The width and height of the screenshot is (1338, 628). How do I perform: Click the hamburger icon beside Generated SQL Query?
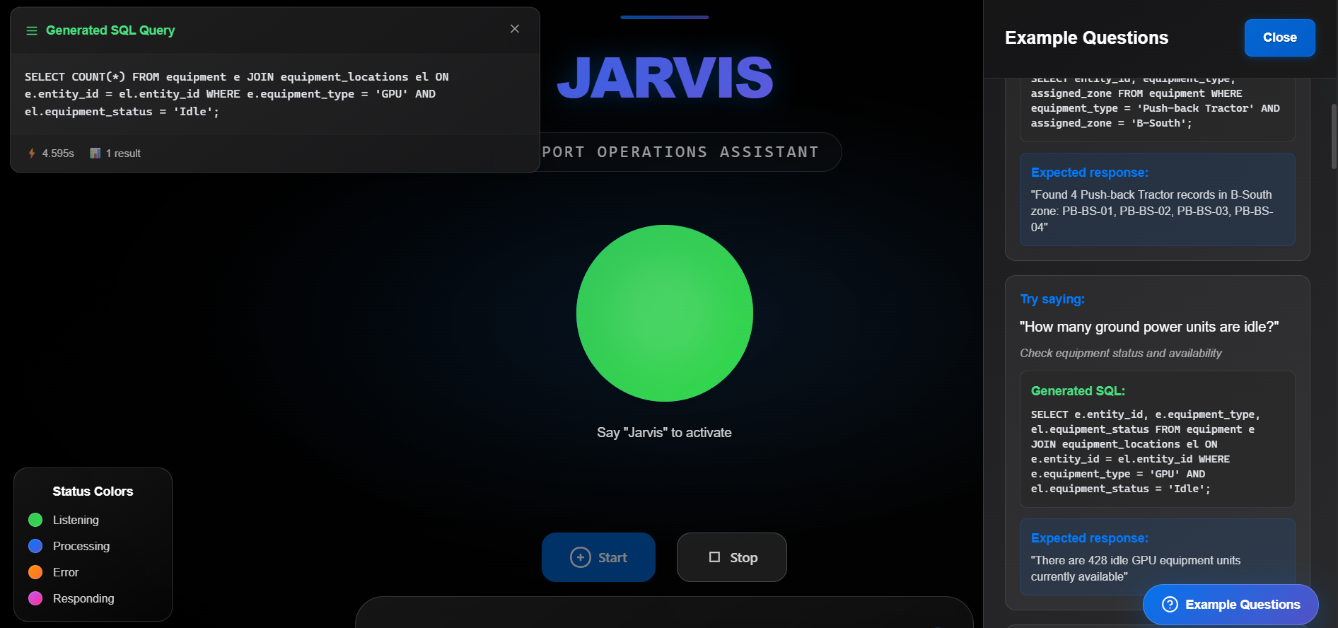(31, 30)
